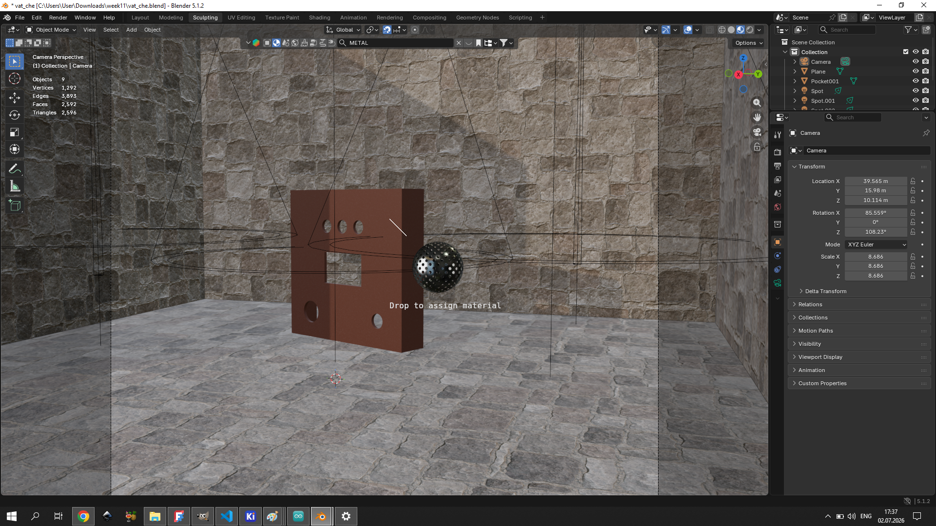The width and height of the screenshot is (936, 526).
Task: Open the viewport Select menu
Action: pyautogui.click(x=111, y=30)
